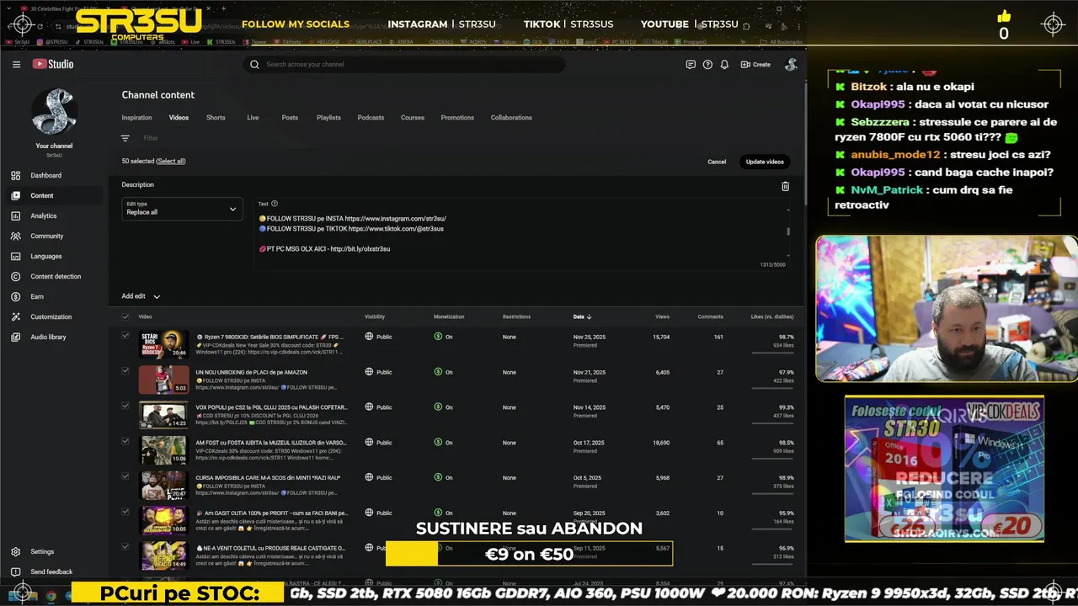
Task: Open Community icon in sidebar
Action: 15,236
